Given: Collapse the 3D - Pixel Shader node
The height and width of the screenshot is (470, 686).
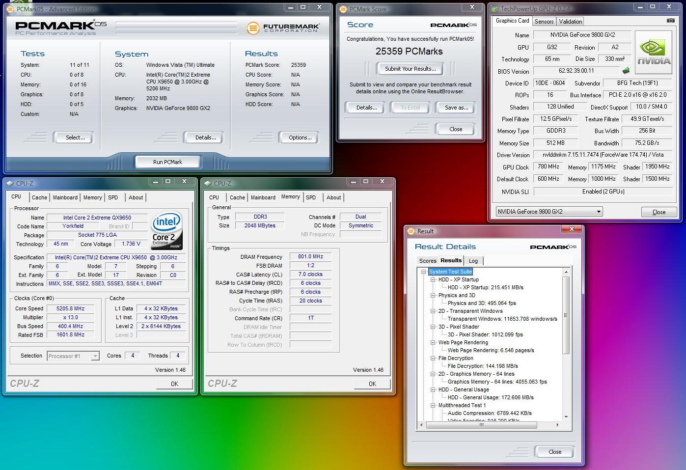Looking at the screenshot, I should [x=433, y=327].
